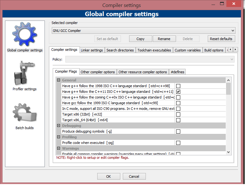The image size is (245, 185).
Task: Open the Toolchain executables tab
Action: (x=154, y=50)
